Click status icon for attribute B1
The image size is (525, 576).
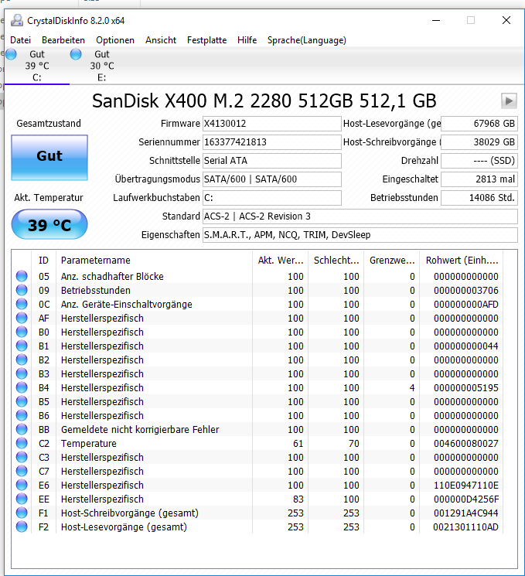[22, 346]
